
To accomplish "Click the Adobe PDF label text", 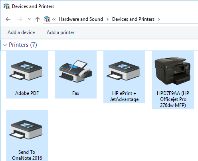I will [x=27, y=93].
